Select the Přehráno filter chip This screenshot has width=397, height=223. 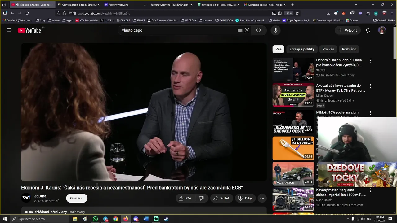(x=349, y=49)
